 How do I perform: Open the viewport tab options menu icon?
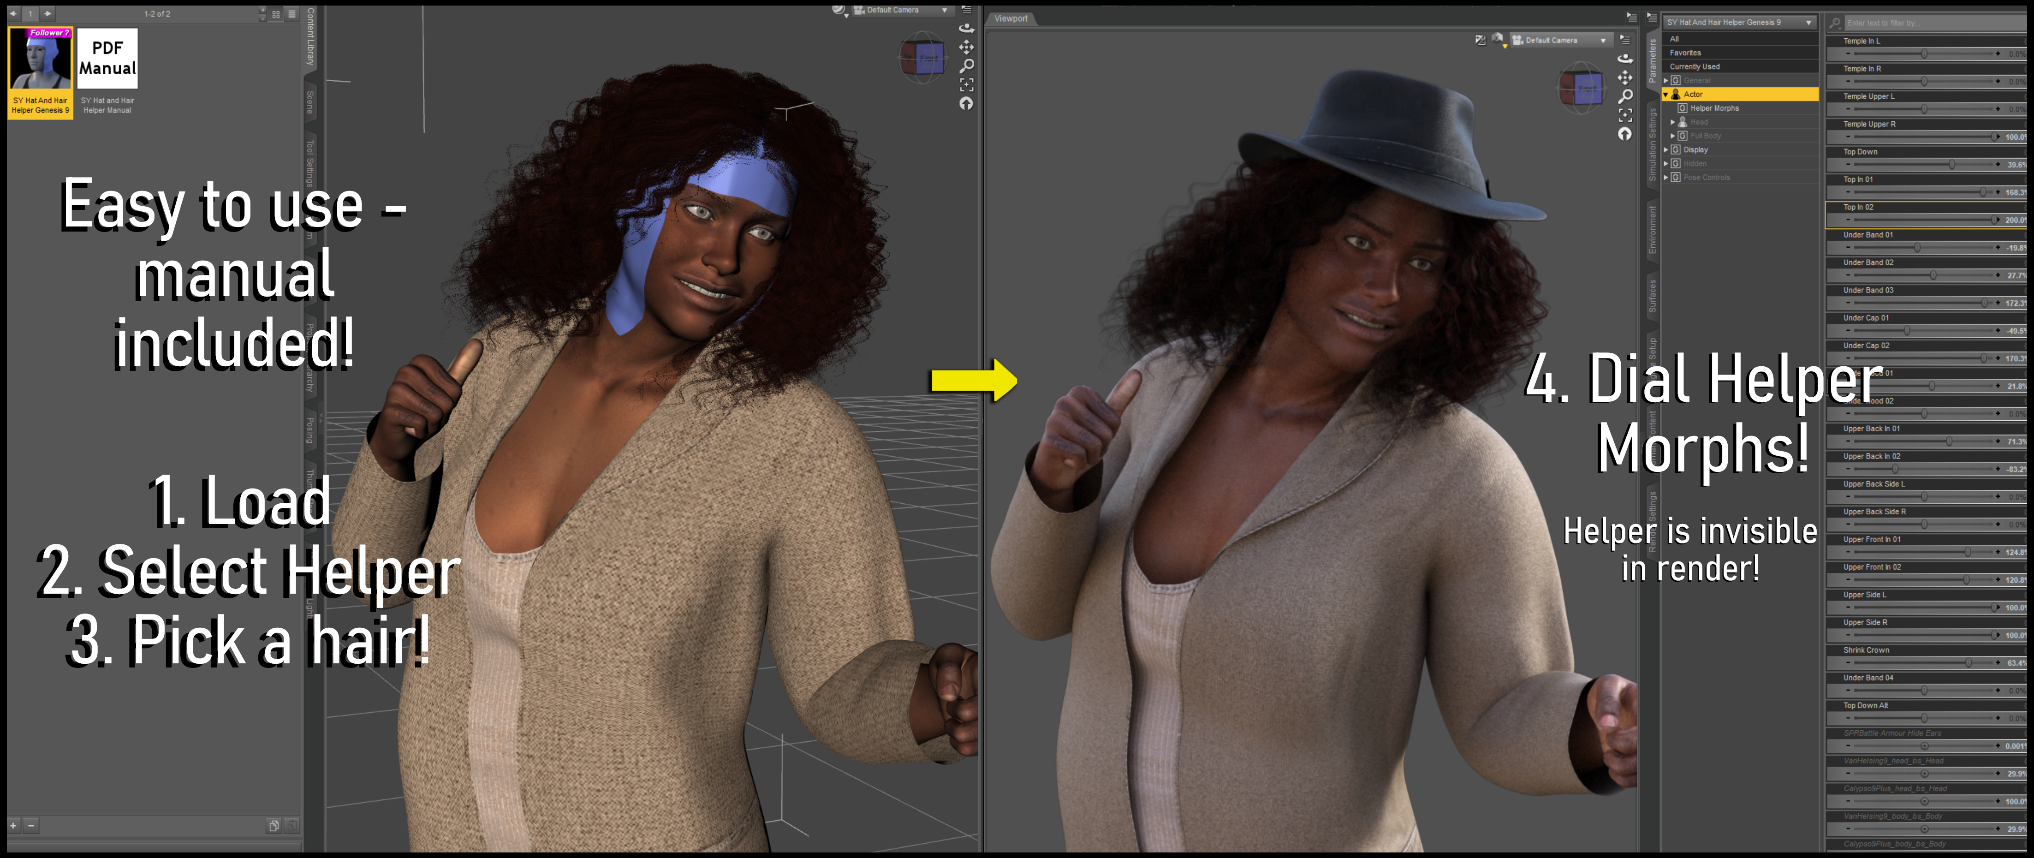pos(1631,18)
